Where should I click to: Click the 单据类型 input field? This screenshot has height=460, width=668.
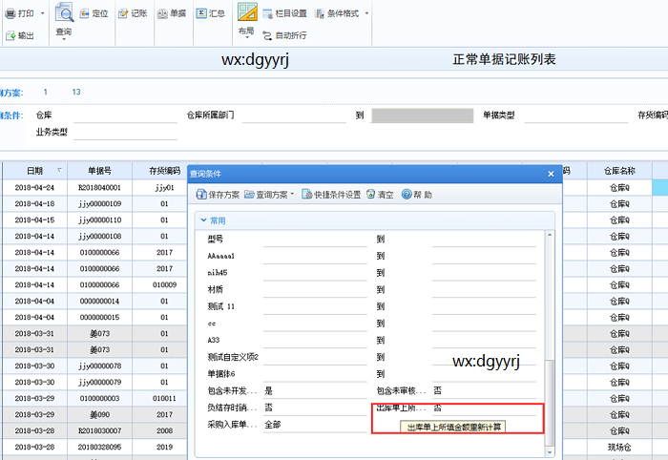[x=576, y=115]
